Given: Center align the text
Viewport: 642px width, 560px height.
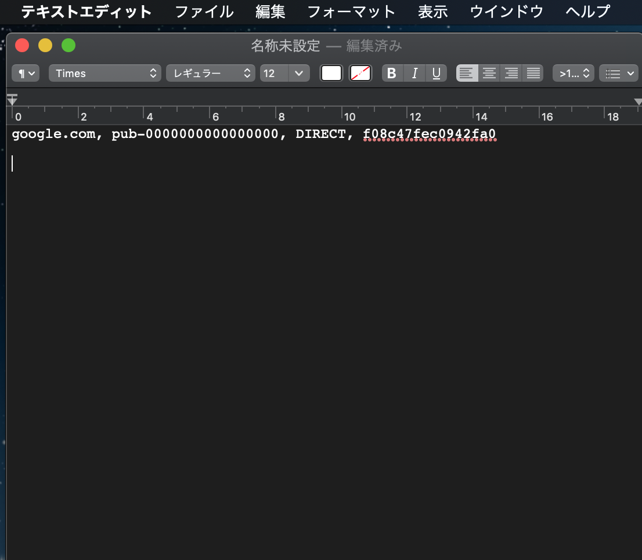Looking at the screenshot, I should click(489, 74).
